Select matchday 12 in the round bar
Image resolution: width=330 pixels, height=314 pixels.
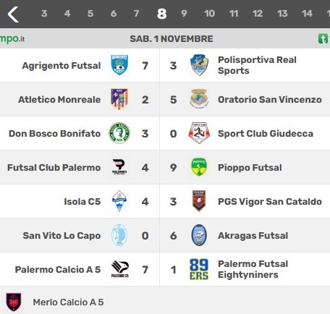[x=258, y=13]
